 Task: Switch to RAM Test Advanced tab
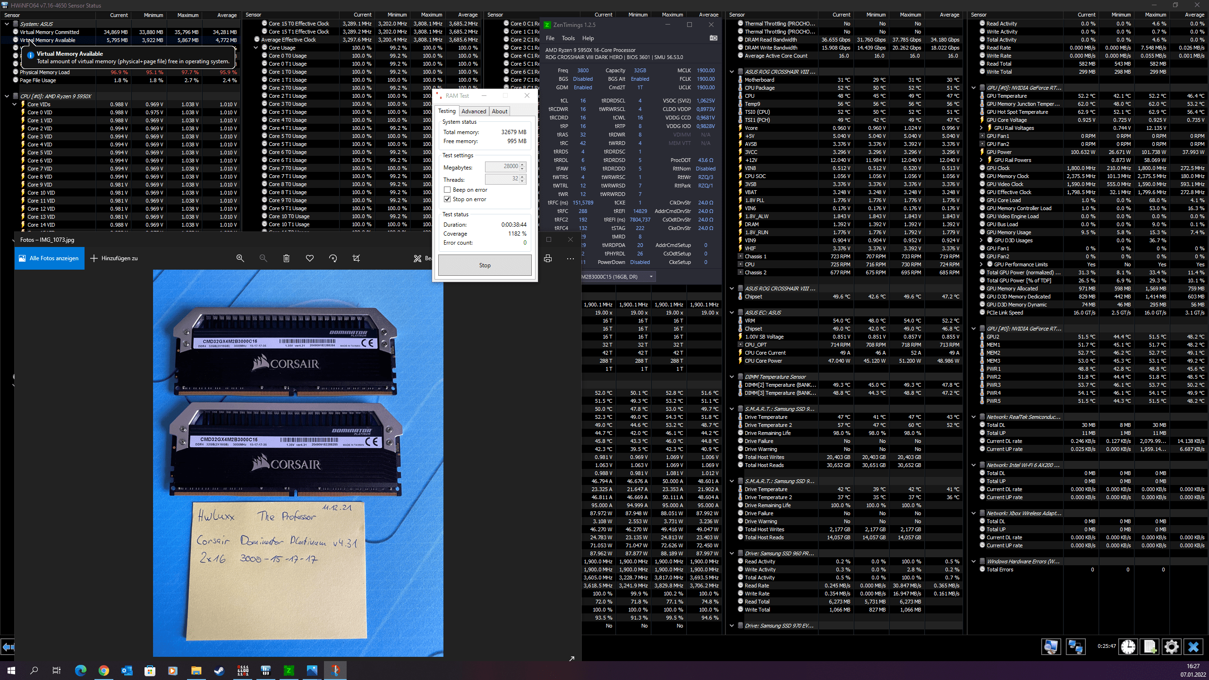474,111
